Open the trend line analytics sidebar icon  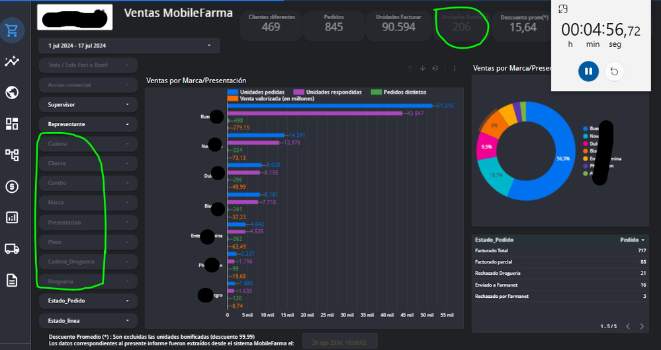click(12, 61)
